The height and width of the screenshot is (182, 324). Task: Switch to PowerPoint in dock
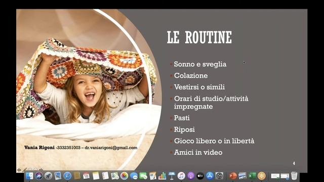click(x=233, y=176)
